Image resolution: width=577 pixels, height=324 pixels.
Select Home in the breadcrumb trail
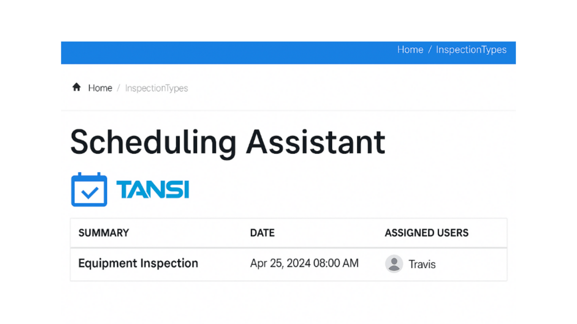pyautogui.click(x=100, y=88)
